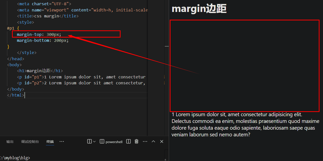Switch to the 输出 tab

tap(10, 142)
